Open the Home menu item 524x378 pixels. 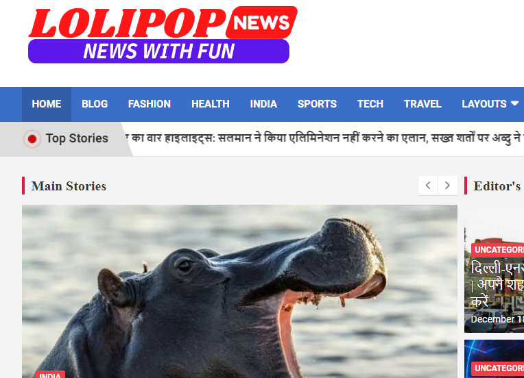pos(47,104)
